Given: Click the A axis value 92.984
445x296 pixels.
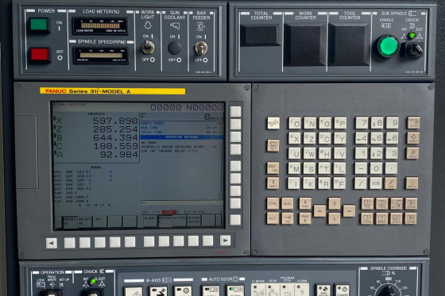Looking at the screenshot, I should tap(119, 155).
